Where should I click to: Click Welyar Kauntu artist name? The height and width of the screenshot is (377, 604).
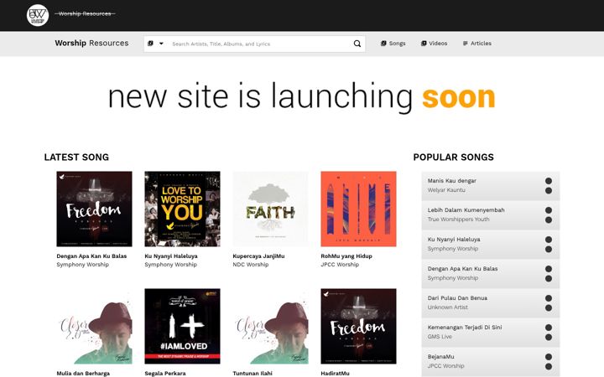pyautogui.click(x=446, y=190)
